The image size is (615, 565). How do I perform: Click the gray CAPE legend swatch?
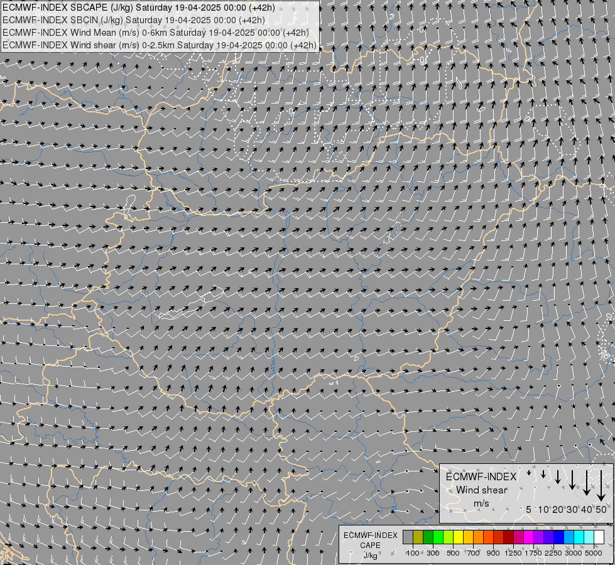pos(408,537)
